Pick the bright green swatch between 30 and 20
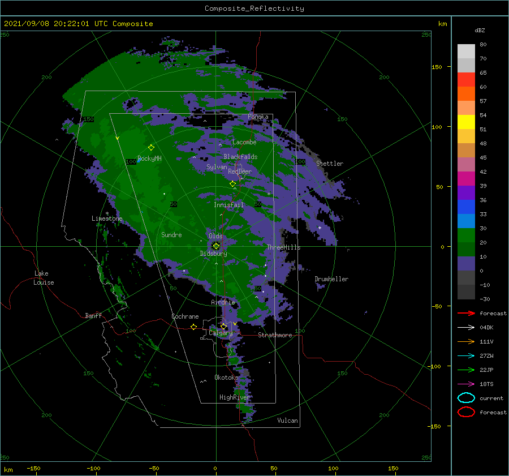This screenshot has width=509, height=476. (x=466, y=235)
